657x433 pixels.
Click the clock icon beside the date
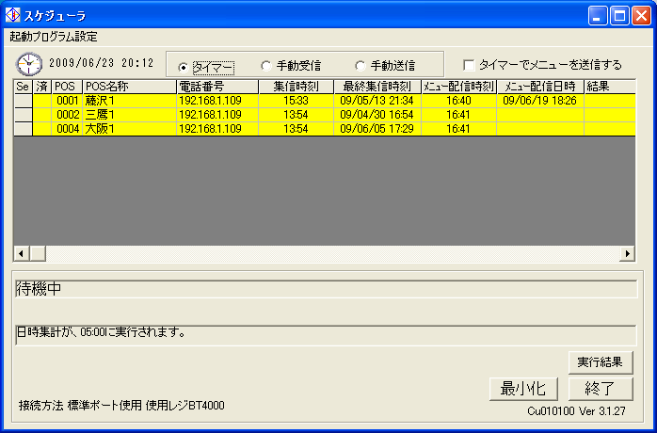click(29, 64)
